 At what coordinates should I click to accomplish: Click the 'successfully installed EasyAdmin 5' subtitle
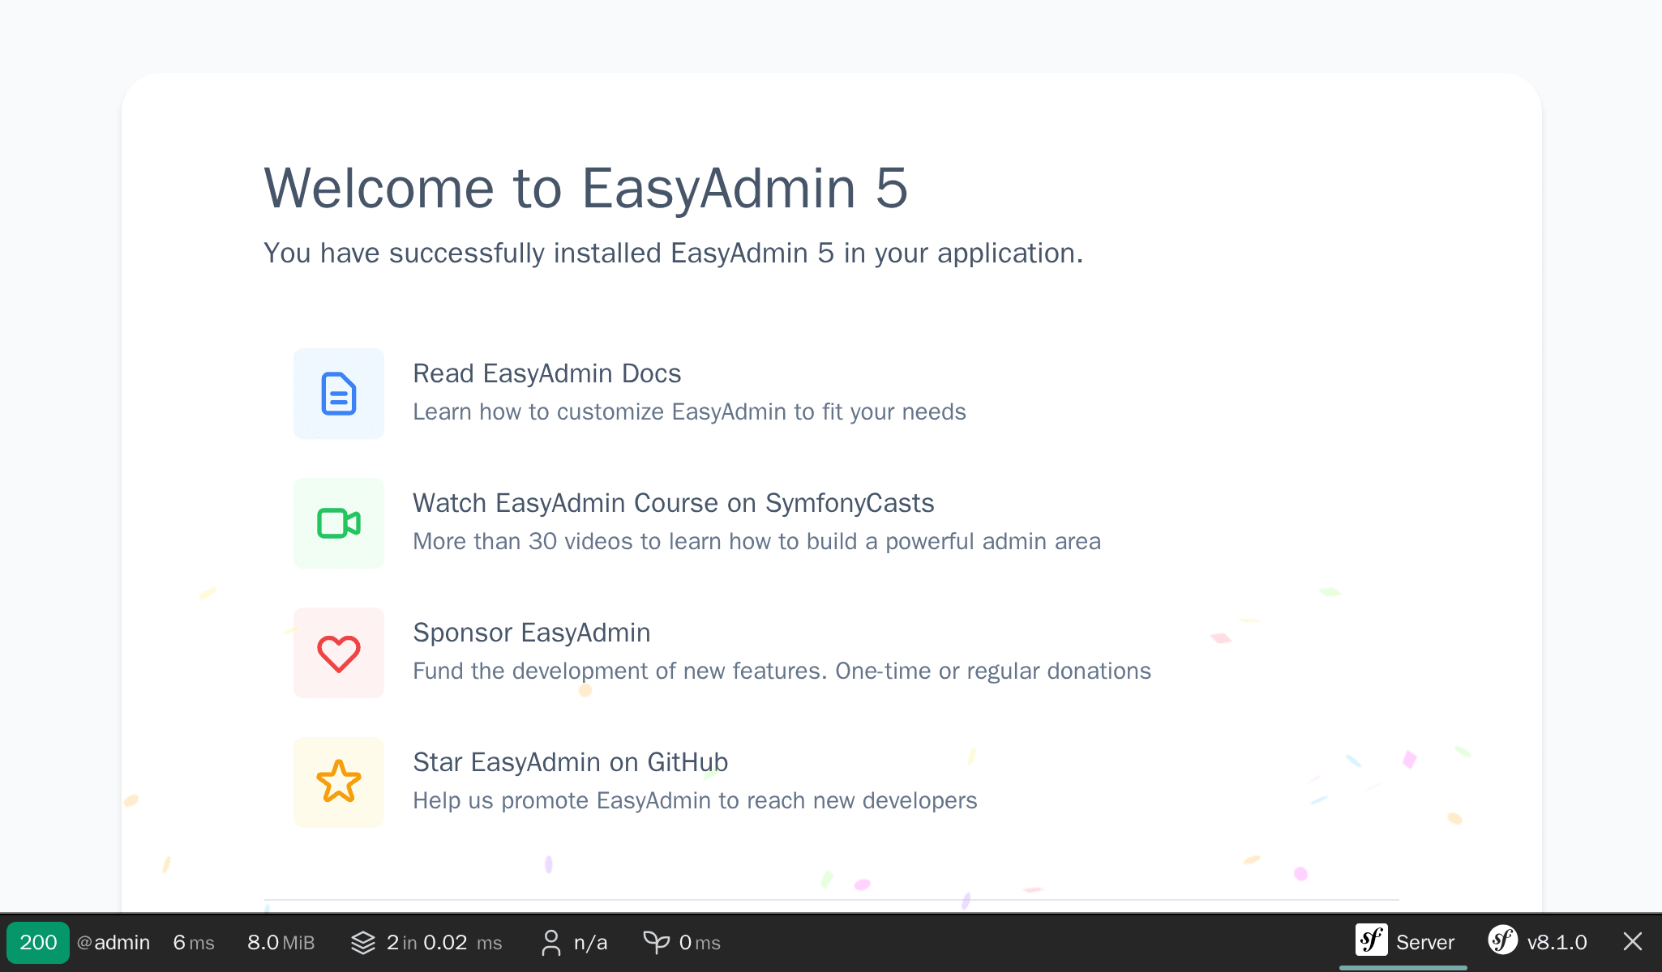coord(674,254)
